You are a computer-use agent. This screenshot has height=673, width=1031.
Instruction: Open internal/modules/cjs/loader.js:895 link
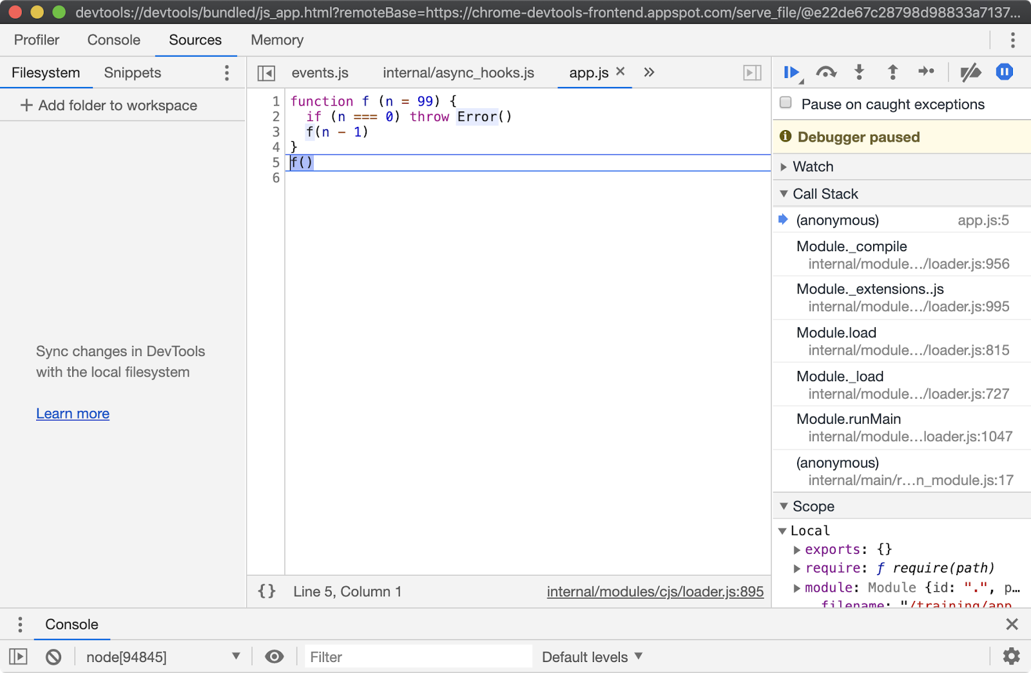(x=655, y=591)
